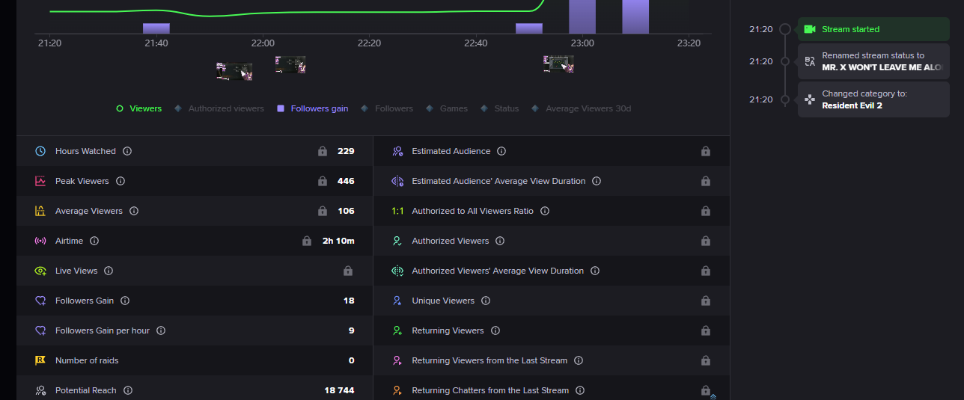Open the Renamed stream status timeline entry
Image resolution: width=964 pixels, height=400 pixels.
(873, 61)
